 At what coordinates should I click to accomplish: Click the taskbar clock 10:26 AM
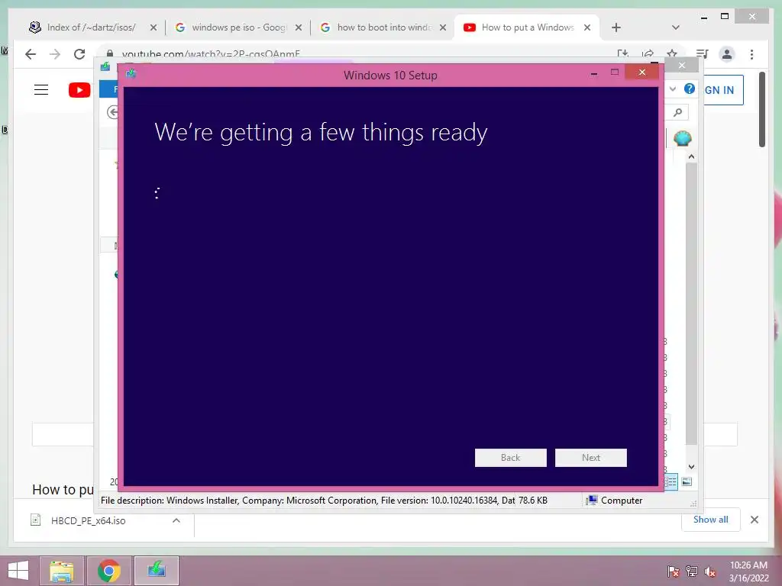[748, 565]
